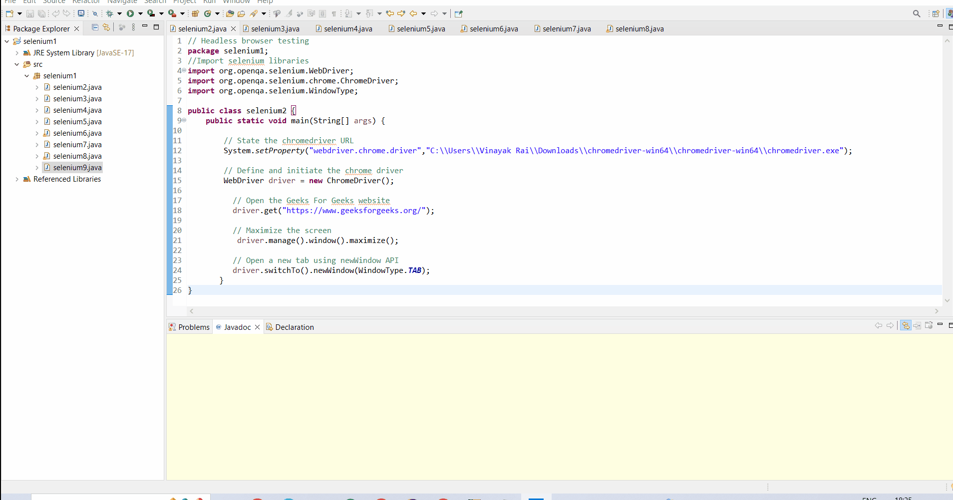Open the Declaration tab
The image size is (953, 500).
[x=290, y=327]
